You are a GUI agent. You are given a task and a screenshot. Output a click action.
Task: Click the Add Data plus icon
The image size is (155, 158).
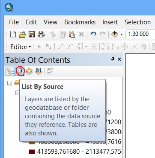(115, 34)
